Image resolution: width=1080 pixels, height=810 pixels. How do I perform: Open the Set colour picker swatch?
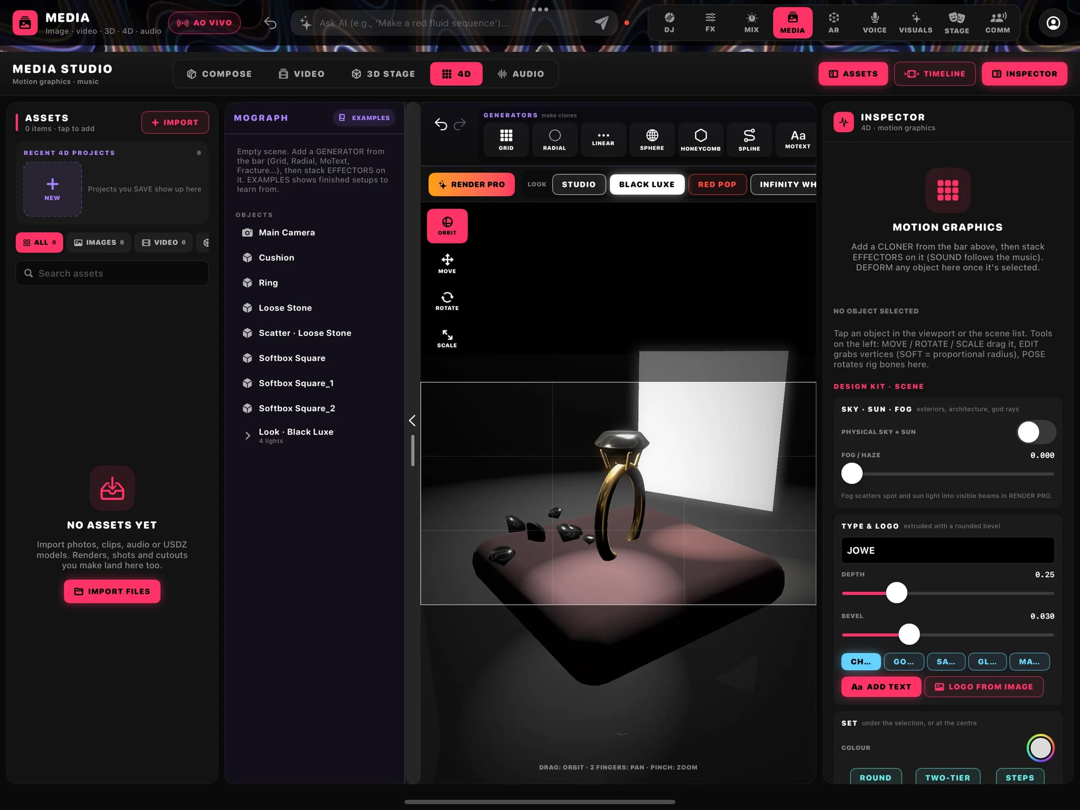(1040, 747)
